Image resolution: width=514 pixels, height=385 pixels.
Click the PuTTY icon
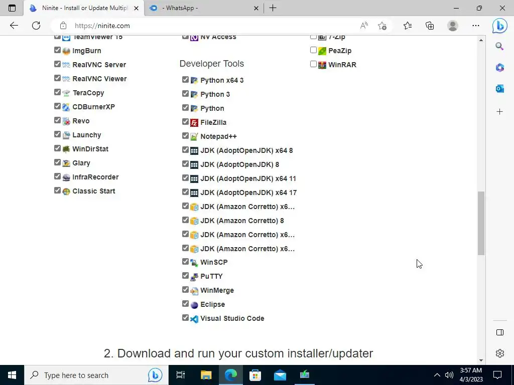[x=194, y=277]
